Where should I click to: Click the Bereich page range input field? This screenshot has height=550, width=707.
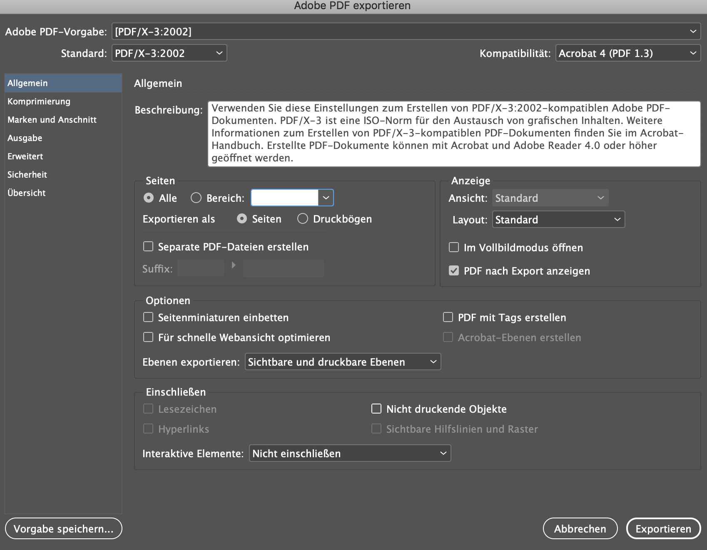click(285, 198)
